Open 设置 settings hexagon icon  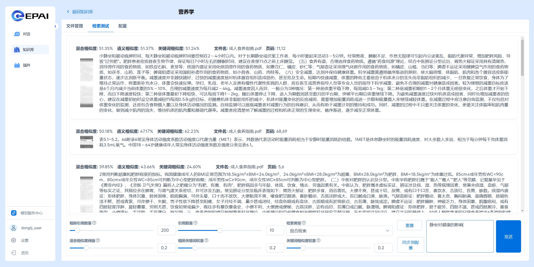click(x=14, y=240)
